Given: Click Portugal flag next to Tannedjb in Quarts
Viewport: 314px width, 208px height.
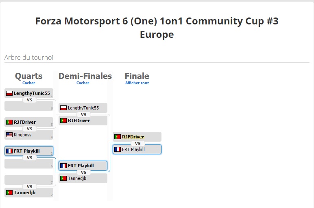Looking at the screenshot, I should pos(9,193).
